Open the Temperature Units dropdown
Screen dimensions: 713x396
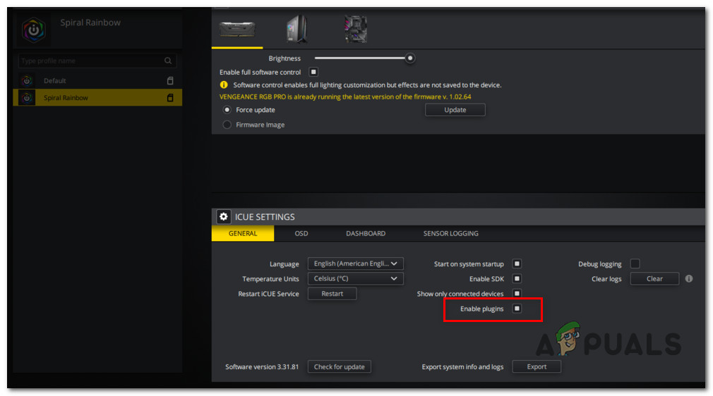pyautogui.click(x=356, y=279)
